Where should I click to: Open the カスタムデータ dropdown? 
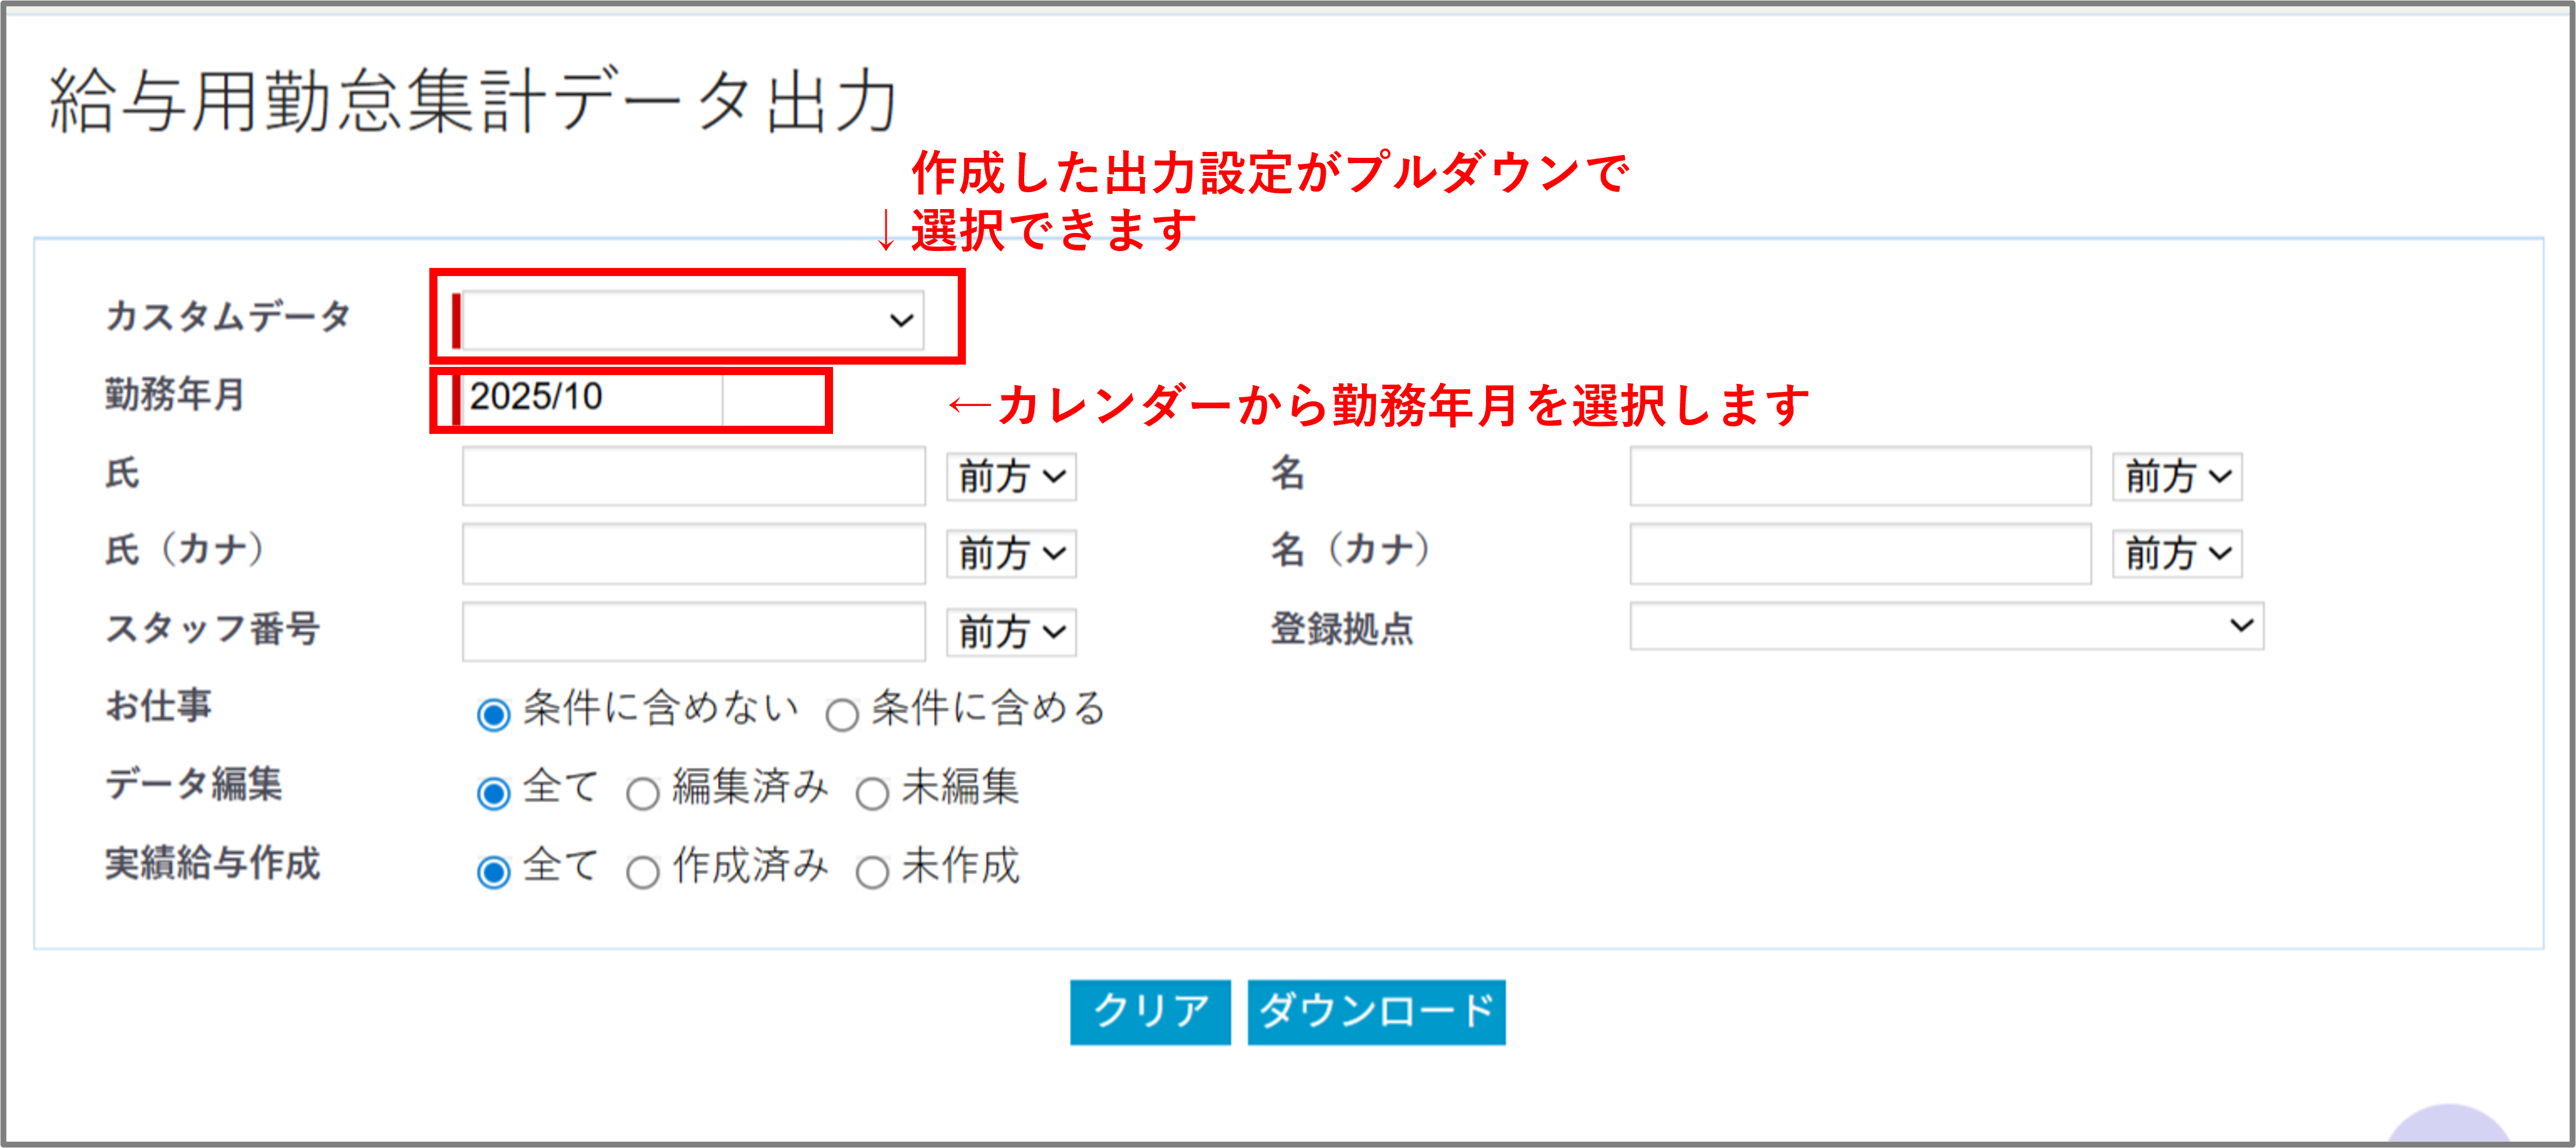pos(692,320)
